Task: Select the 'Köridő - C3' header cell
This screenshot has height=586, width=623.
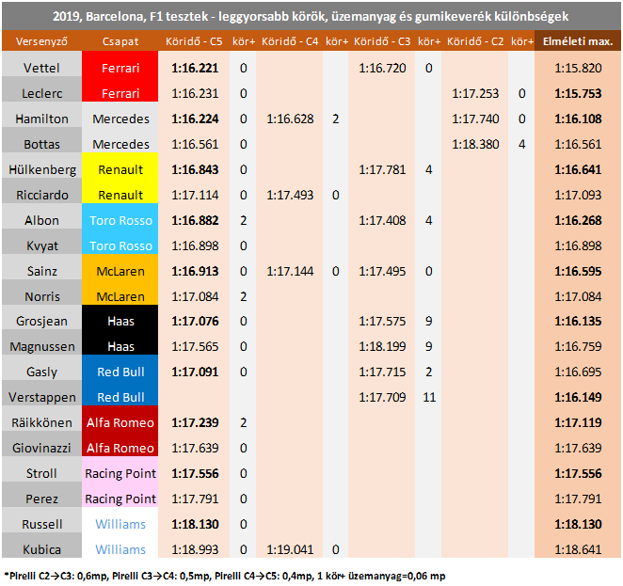Action: [x=382, y=41]
